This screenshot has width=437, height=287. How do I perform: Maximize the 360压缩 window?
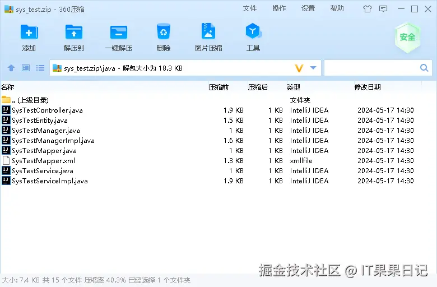tap(415, 9)
